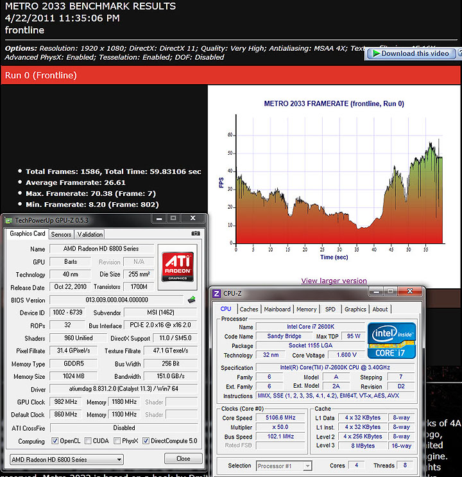The image size is (462, 477).
Task: Click the Core Voltage value 1.600 V
Action: coord(346,355)
